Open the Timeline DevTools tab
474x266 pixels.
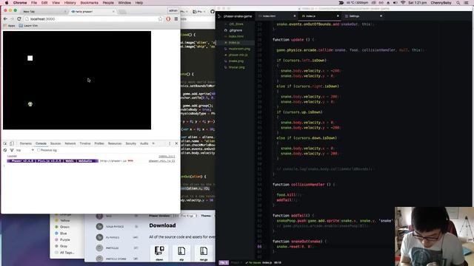click(x=85, y=143)
